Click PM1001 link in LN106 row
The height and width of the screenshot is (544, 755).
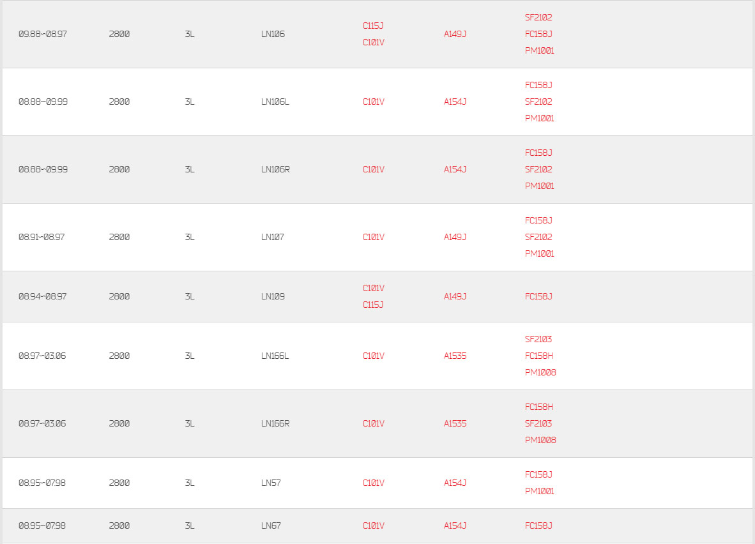click(x=539, y=50)
